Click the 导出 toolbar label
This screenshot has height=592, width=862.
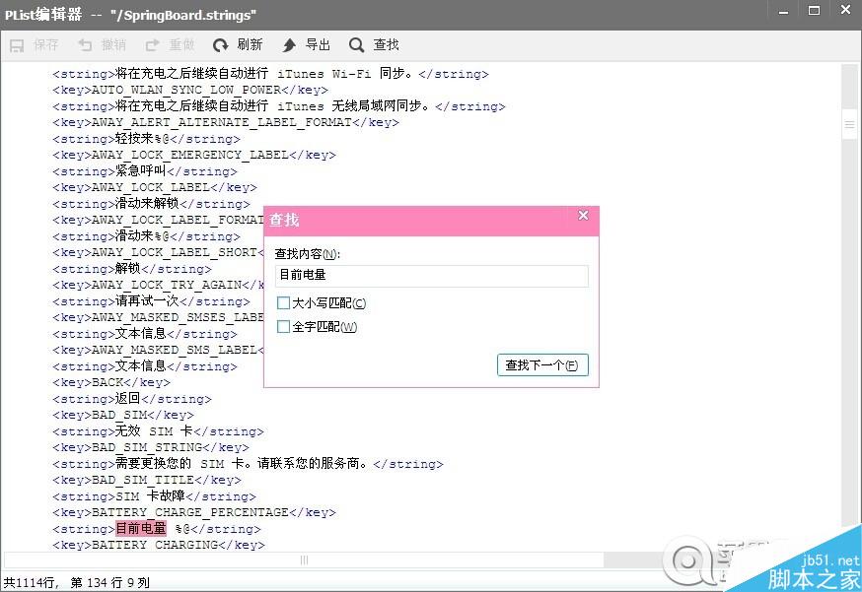(318, 45)
